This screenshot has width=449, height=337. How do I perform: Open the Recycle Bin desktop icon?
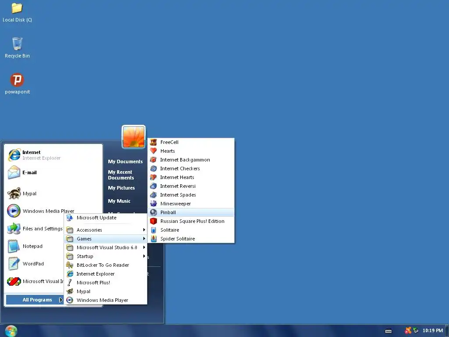[x=17, y=48]
